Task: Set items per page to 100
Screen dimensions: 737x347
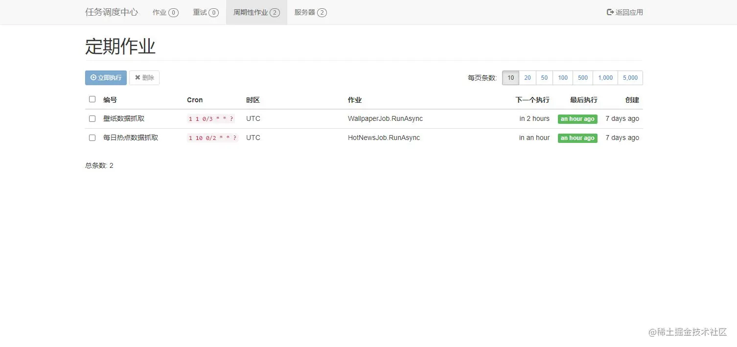Action: (563, 78)
